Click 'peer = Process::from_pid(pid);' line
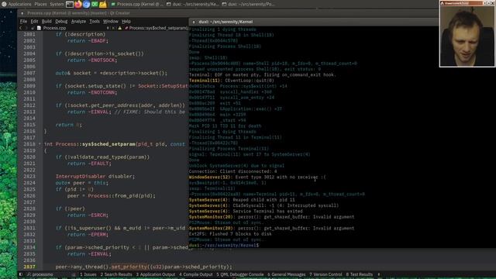This screenshot has width=496, height=279. 112,196
